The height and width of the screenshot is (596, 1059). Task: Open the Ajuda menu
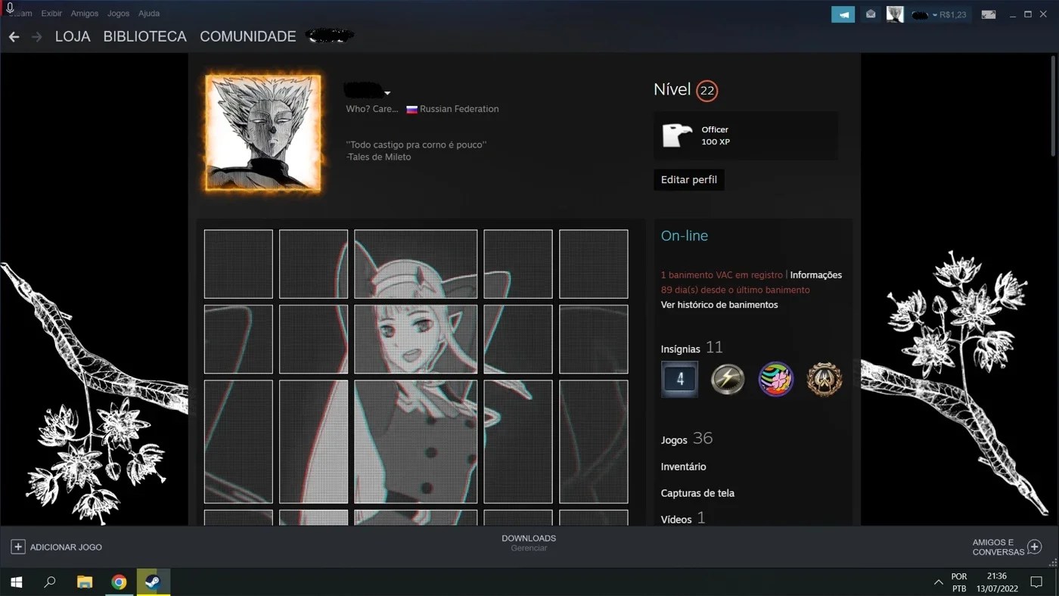click(x=149, y=14)
